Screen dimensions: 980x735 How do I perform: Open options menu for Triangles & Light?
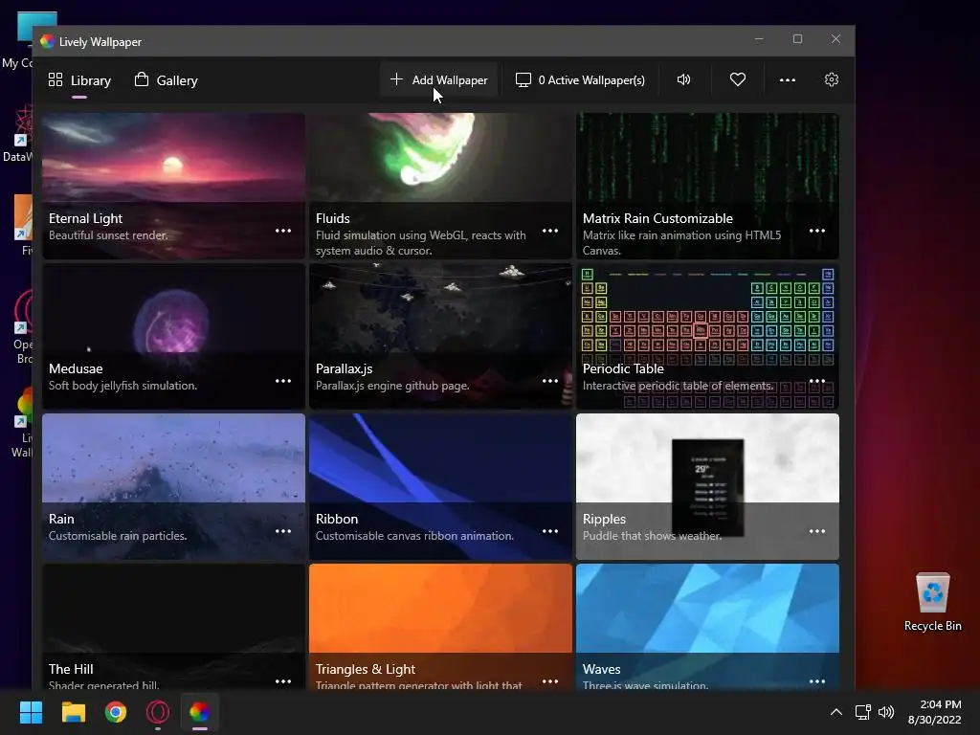(x=550, y=681)
